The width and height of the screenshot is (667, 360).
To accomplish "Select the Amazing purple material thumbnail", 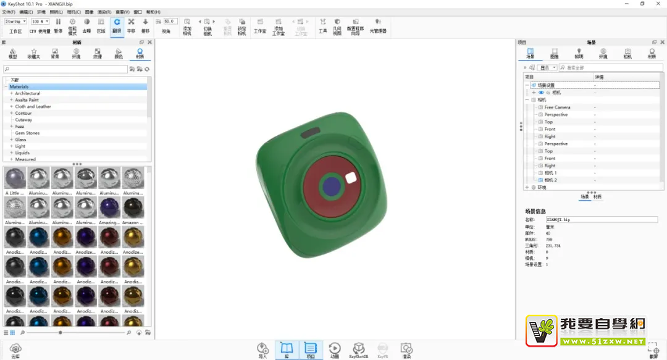I will [x=109, y=207].
